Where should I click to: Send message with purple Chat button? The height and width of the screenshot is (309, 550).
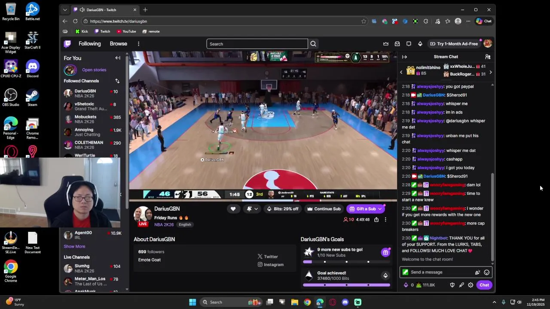click(484, 285)
